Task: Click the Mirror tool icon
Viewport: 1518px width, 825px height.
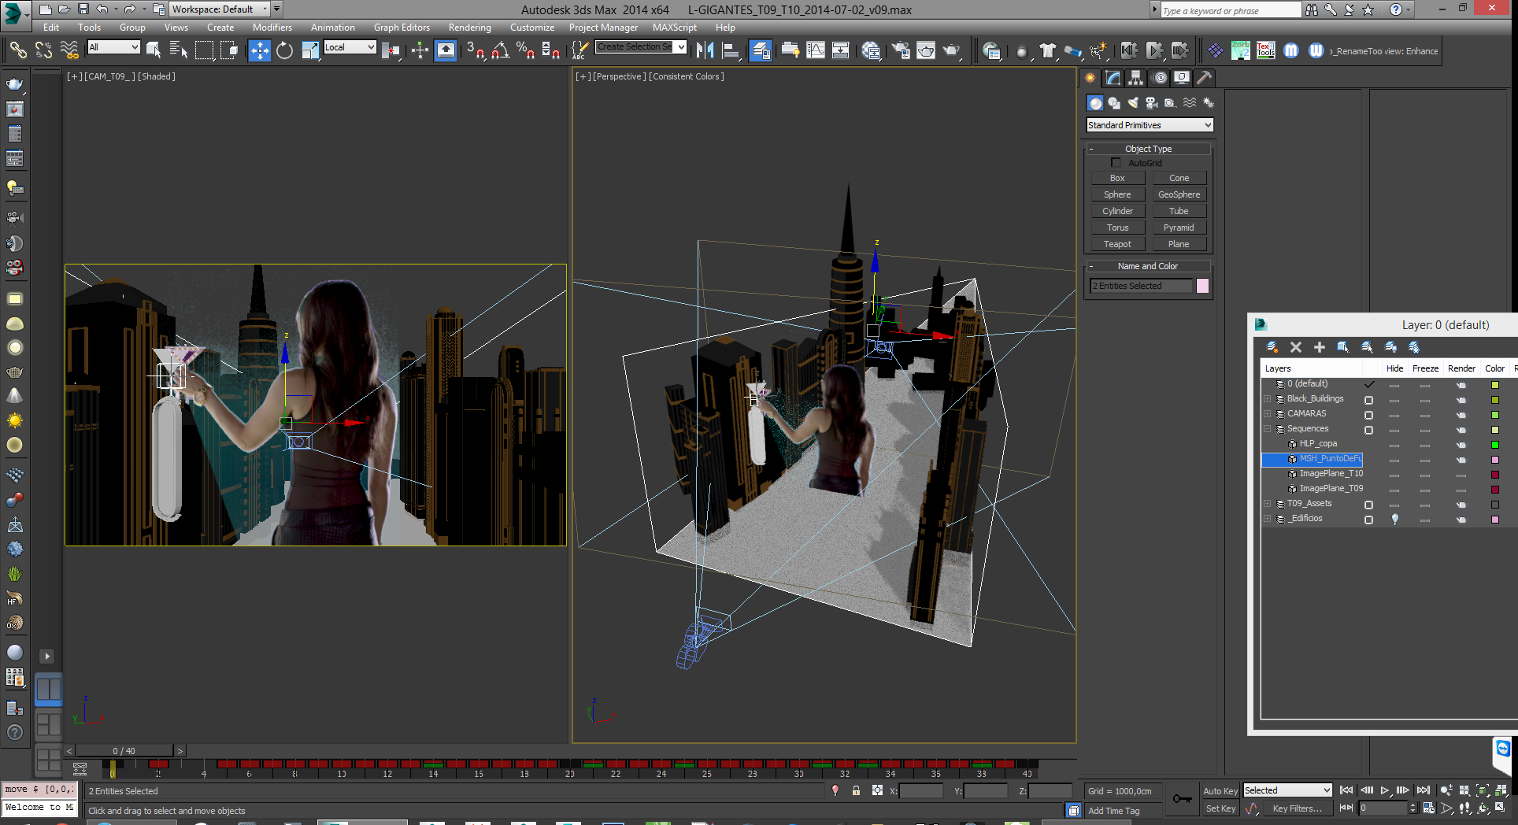Action: 705,51
